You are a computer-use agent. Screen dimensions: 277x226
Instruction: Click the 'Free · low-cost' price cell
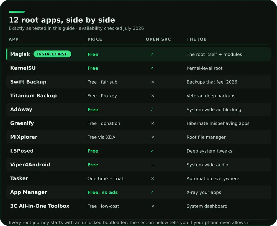coord(103,206)
